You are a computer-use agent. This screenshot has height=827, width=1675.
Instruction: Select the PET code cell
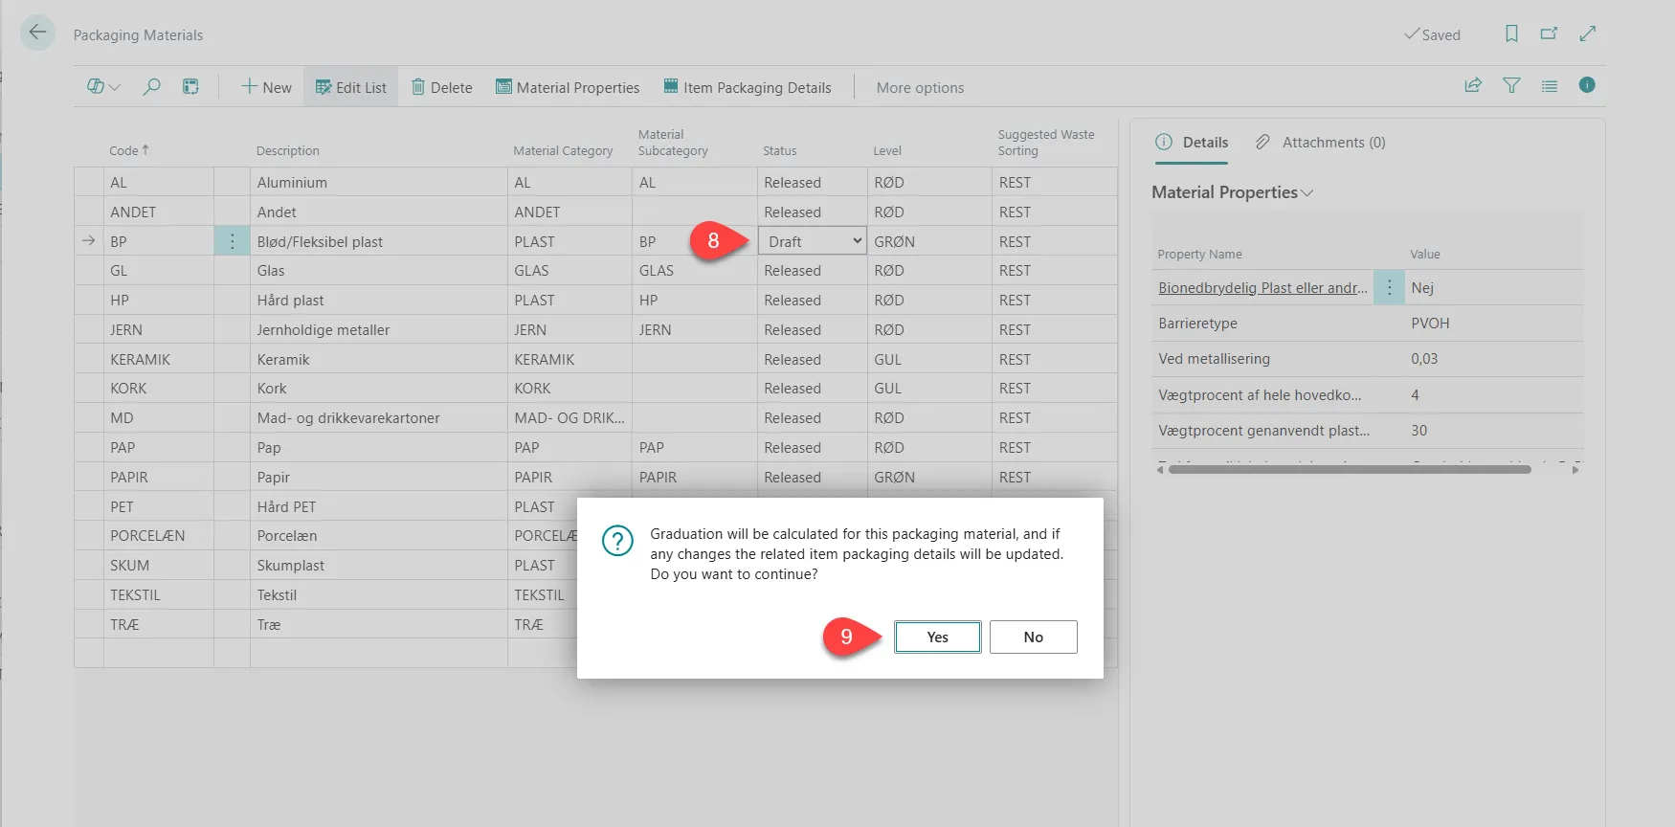[158, 506]
